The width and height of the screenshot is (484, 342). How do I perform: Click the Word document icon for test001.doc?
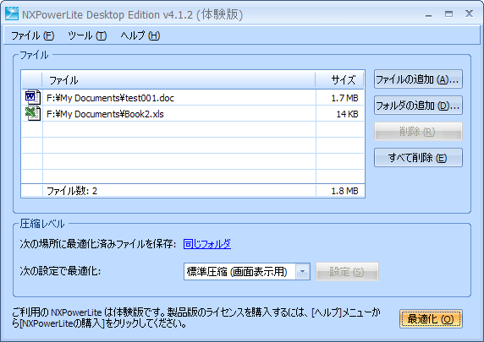(33, 97)
